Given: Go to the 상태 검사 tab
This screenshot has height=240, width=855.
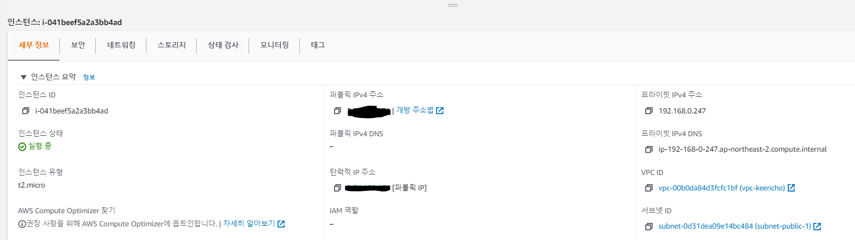Looking at the screenshot, I should 223,45.
